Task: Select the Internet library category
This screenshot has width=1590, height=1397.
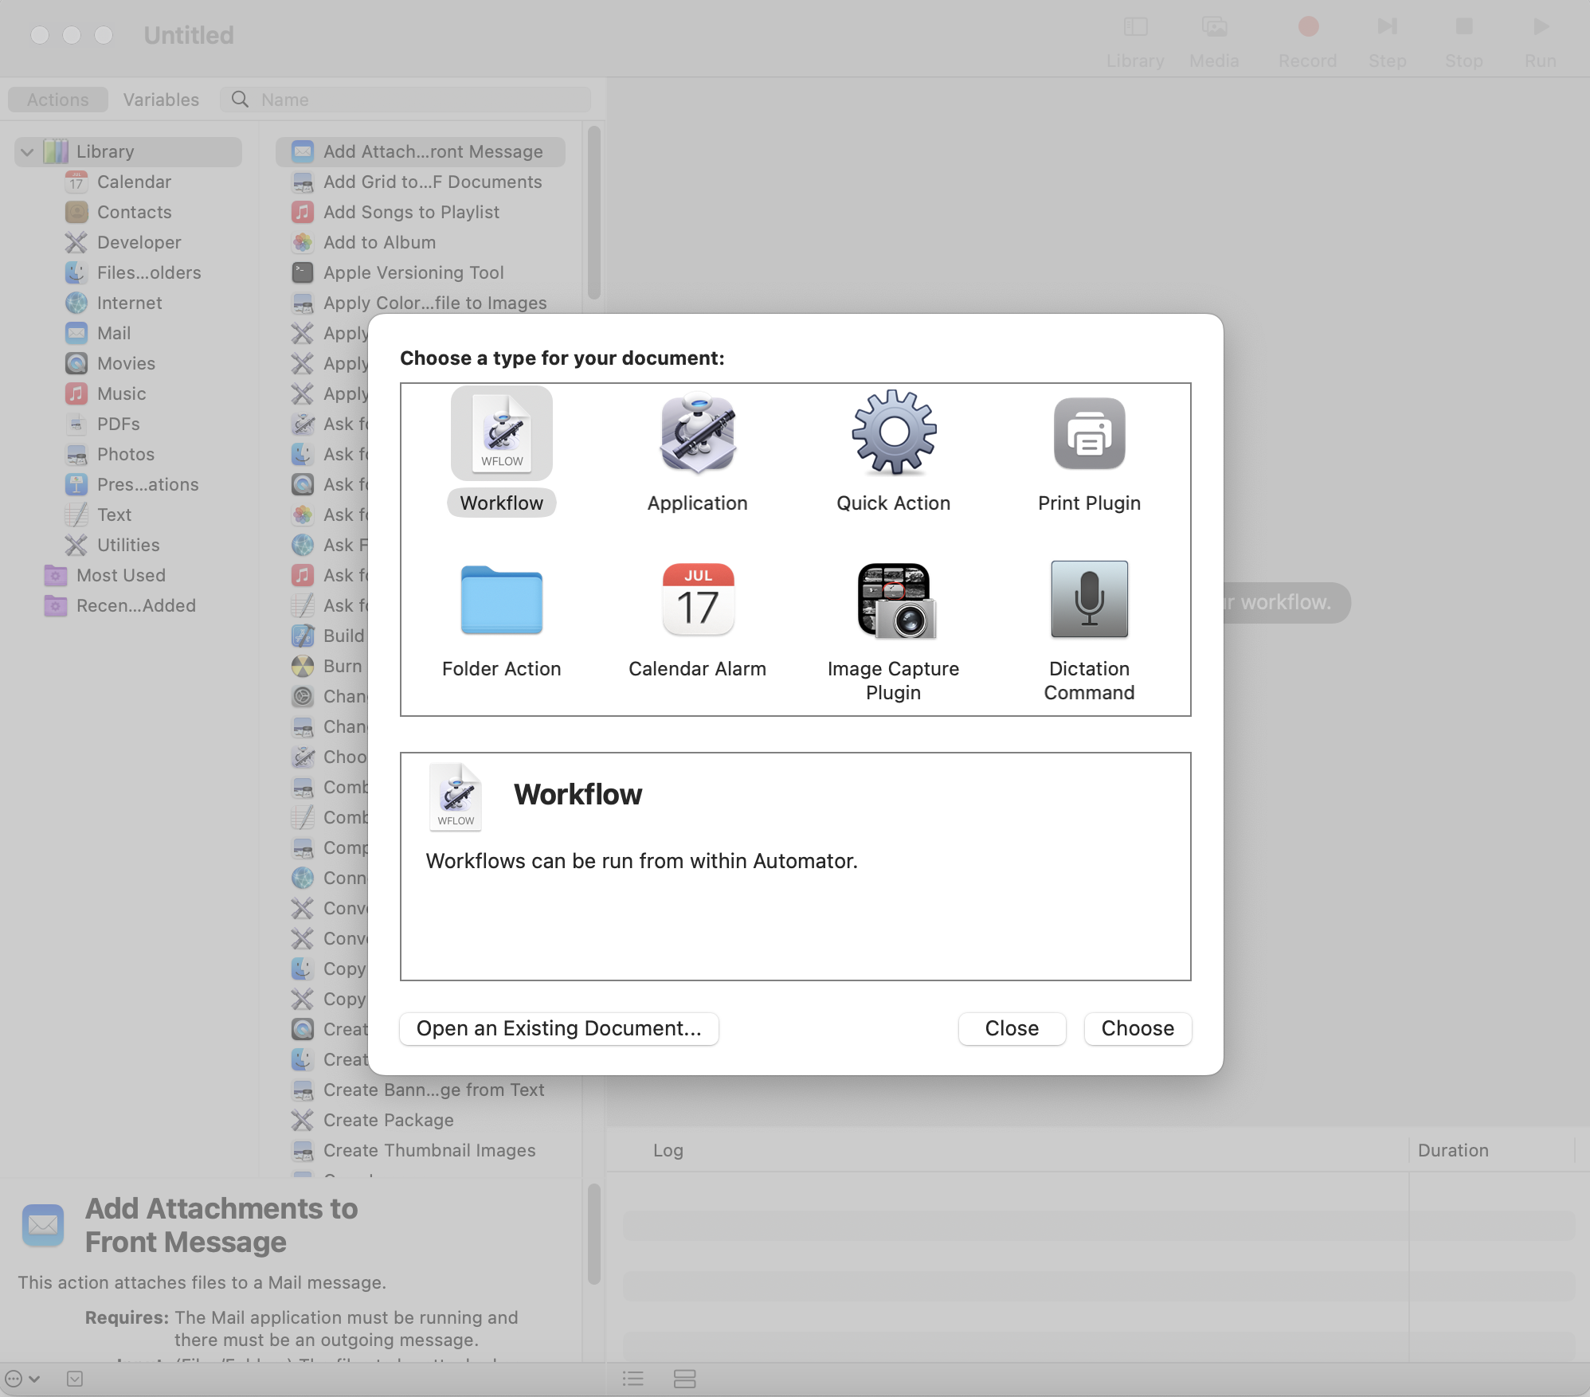Action: (x=129, y=303)
